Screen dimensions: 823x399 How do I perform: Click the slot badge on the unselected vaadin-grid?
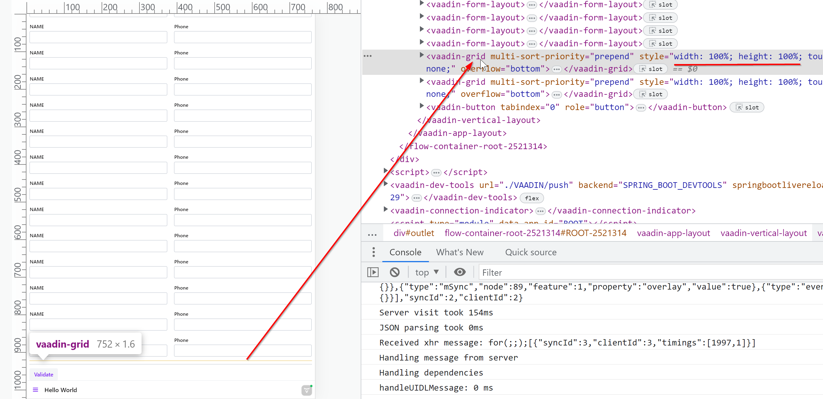(x=651, y=94)
